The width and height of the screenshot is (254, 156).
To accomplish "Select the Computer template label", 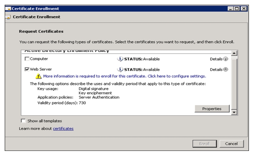I will pyautogui.click(x=39, y=59).
